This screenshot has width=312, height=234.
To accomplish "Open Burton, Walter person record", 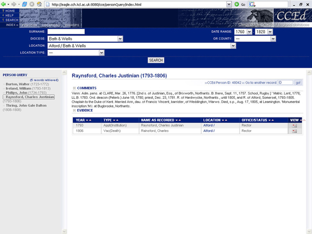I will pos(17,83).
